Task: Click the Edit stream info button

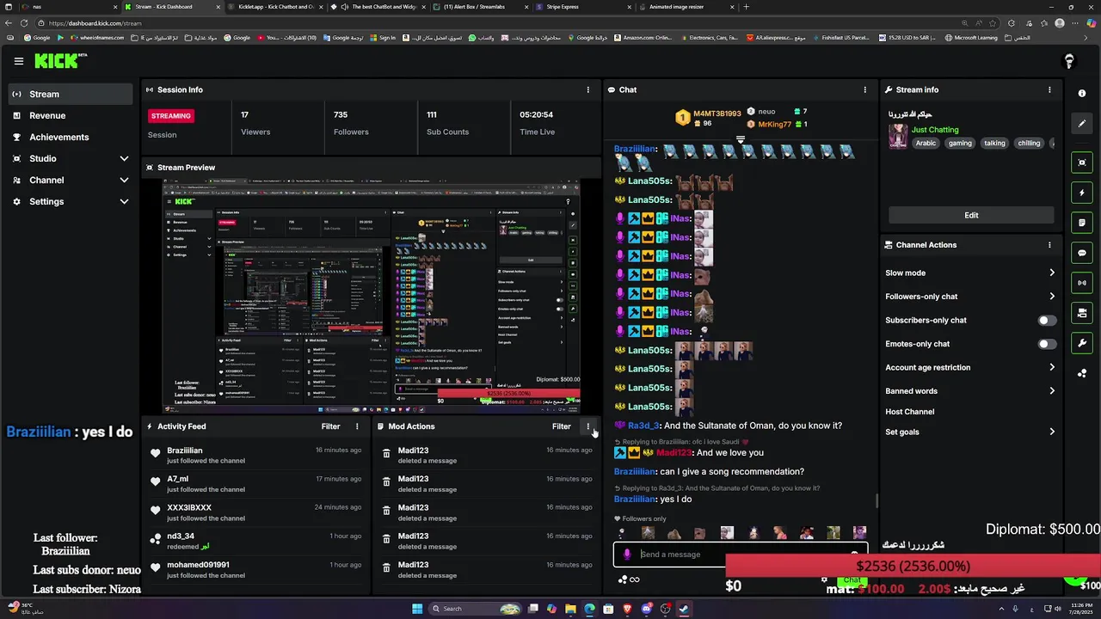Action: [971, 215]
